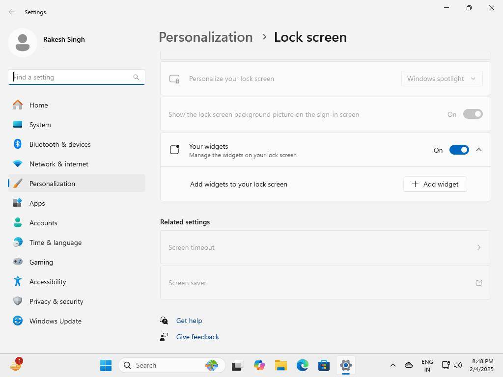Open the volume speaker tray icon
The image size is (503, 377).
point(458,365)
